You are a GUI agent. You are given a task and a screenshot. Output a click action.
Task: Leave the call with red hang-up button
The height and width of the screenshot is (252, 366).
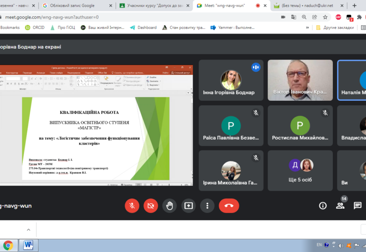pos(229,206)
